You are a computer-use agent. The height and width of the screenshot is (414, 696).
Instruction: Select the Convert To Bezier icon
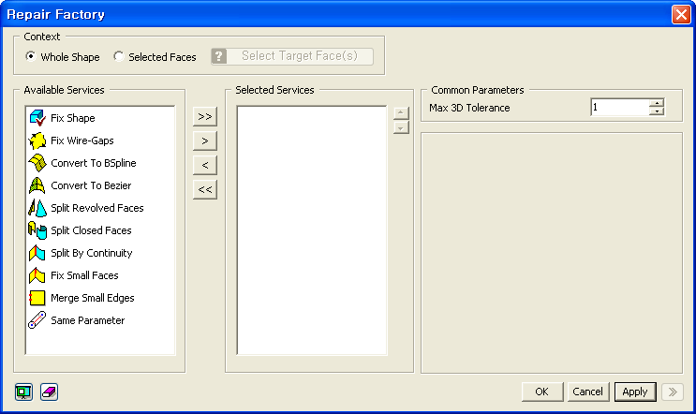point(37,185)
